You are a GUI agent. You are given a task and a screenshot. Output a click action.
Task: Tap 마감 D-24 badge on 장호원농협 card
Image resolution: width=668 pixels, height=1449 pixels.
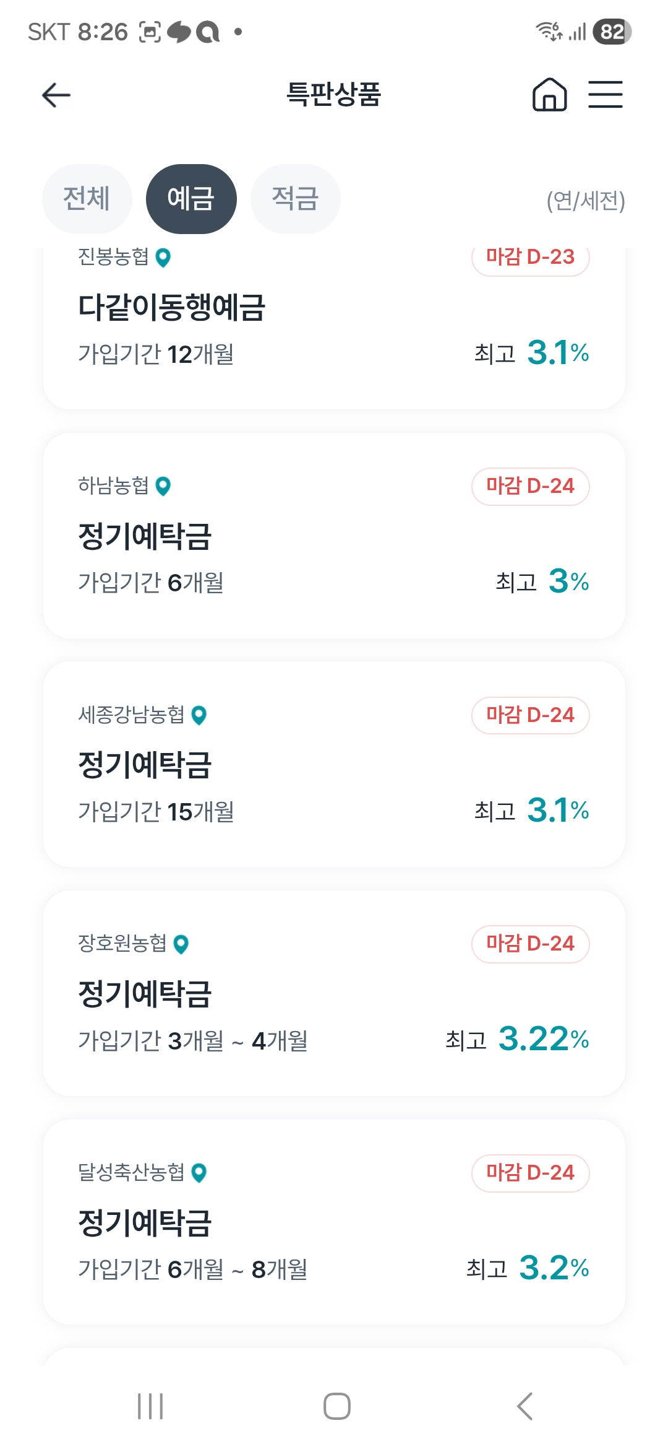[x=530, y=944]
